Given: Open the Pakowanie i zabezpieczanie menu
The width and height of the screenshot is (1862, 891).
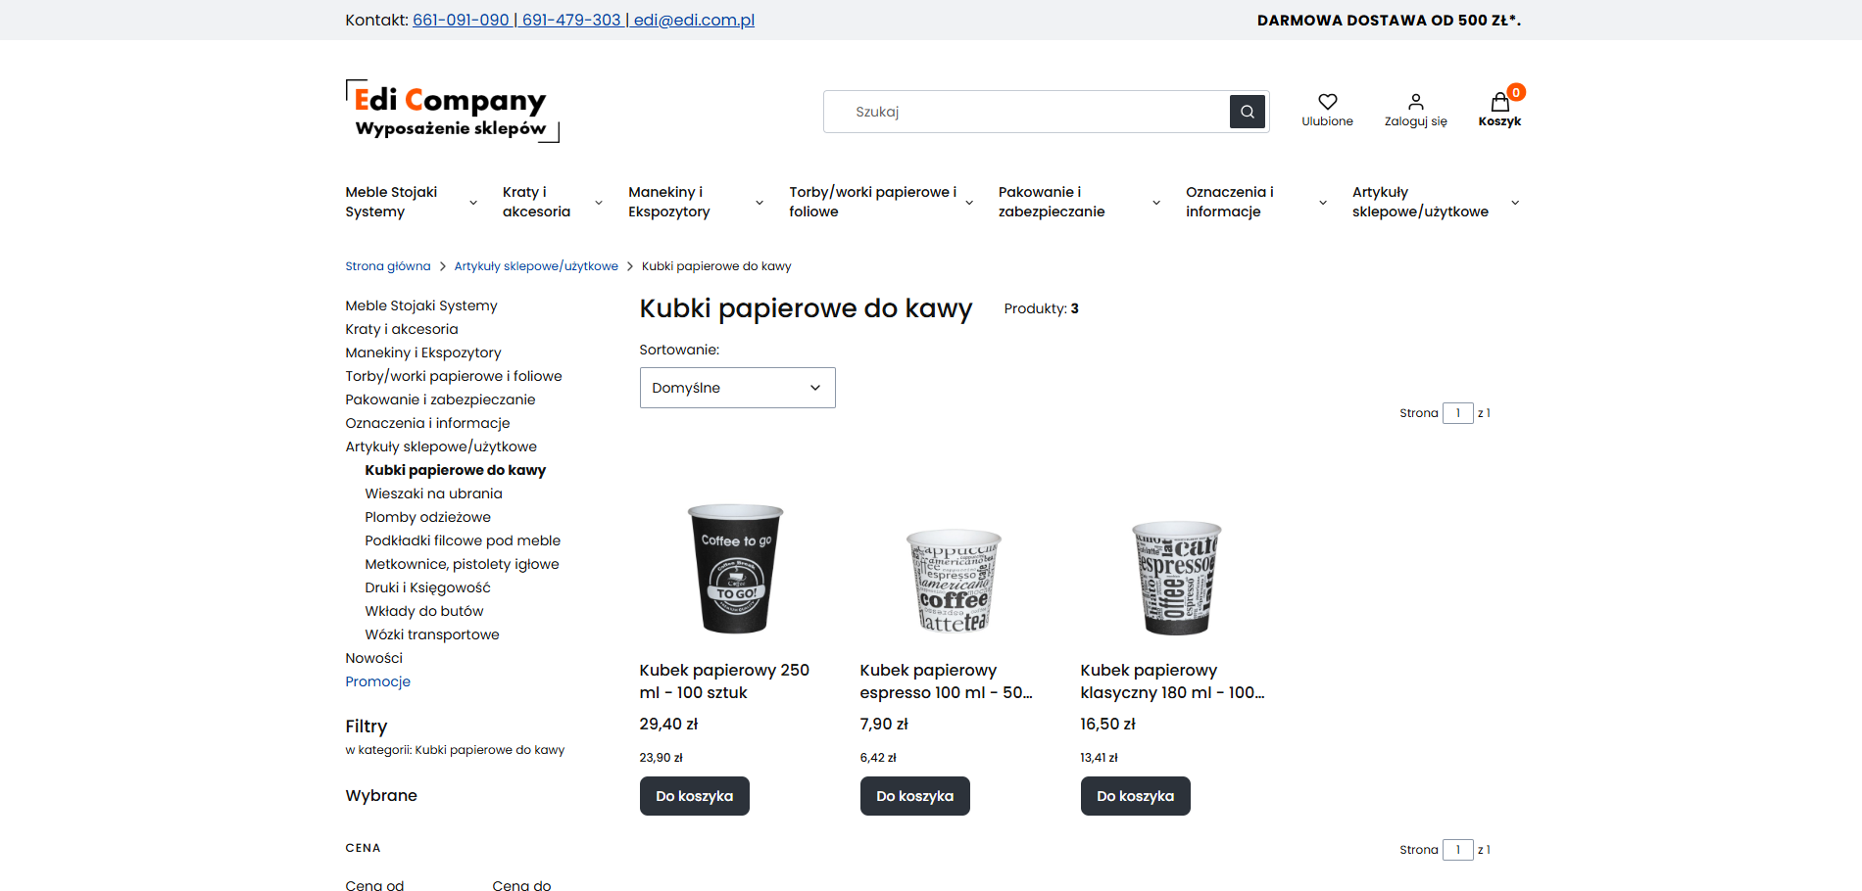Looking at the screenshot, I should coord(1052,202).
